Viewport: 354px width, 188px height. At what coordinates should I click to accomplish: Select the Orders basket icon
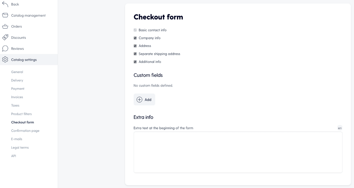point(5,26)
